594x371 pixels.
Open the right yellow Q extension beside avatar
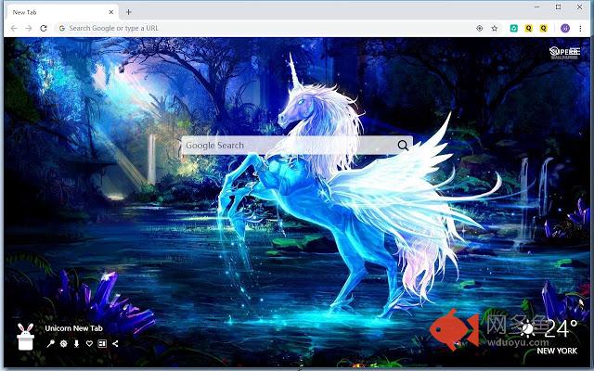[x=544, y=29]
